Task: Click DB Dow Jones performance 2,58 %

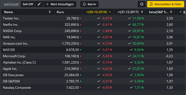Action: tap(139, 75)
